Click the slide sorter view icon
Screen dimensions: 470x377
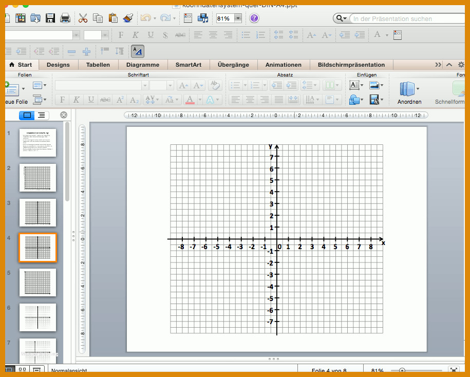click(22, 370)
